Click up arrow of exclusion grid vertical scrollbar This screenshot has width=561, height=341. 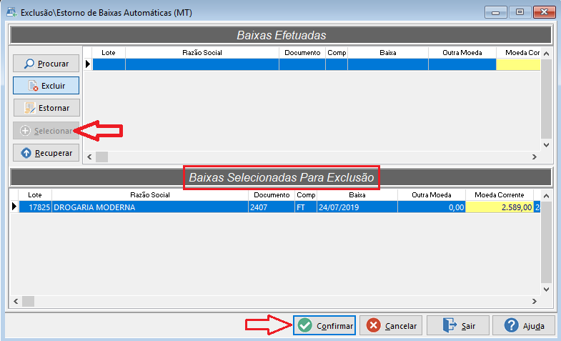tap(546, 196)
